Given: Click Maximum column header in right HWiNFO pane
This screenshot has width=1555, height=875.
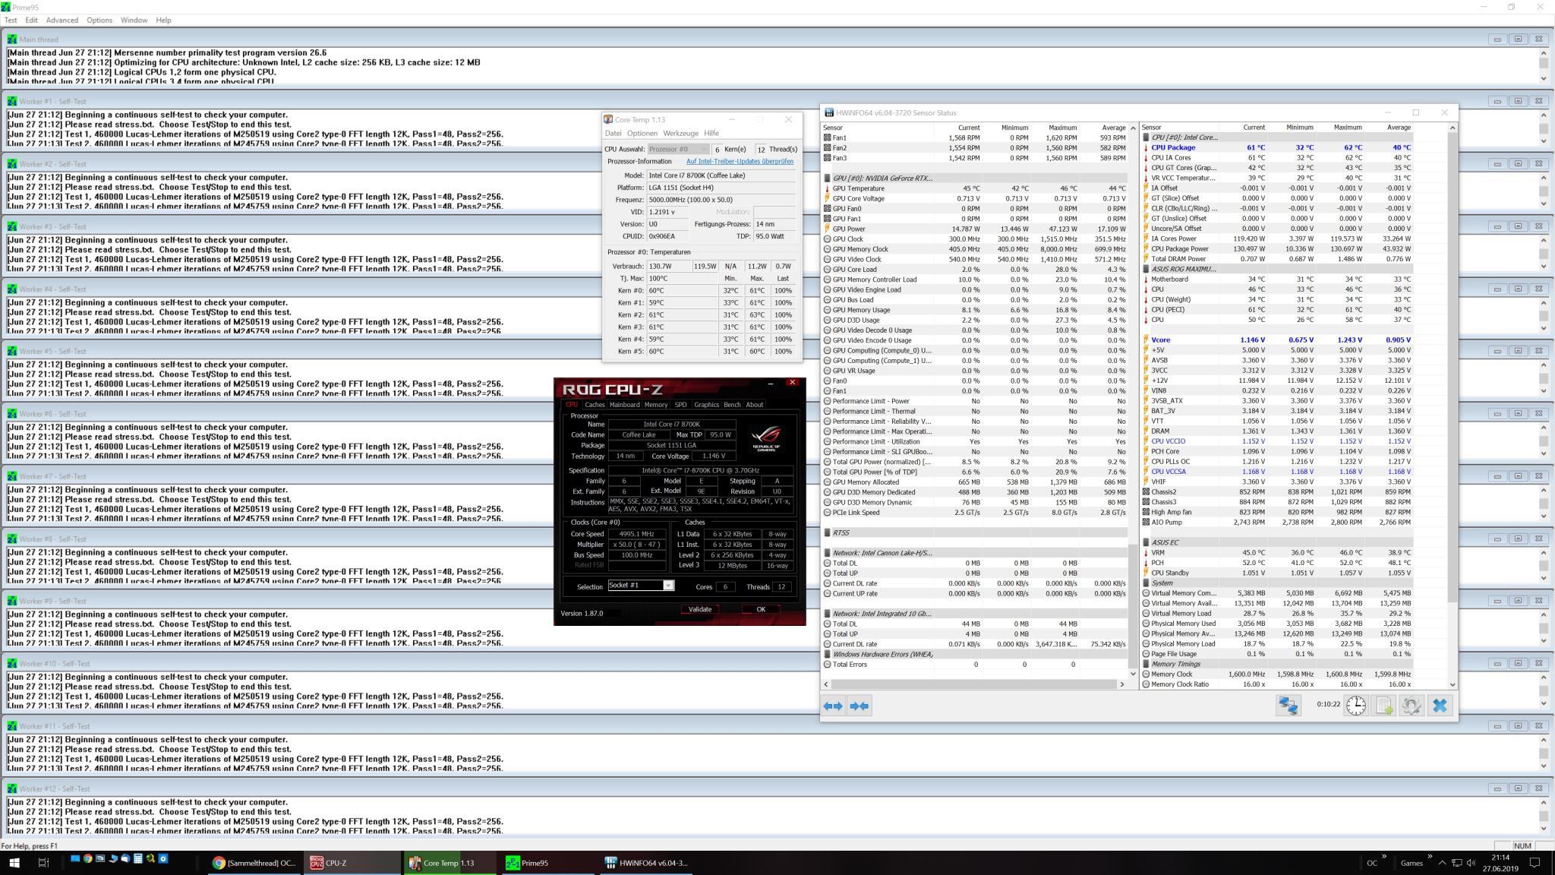Looking at the screenshot, I should pos(1347,128).
